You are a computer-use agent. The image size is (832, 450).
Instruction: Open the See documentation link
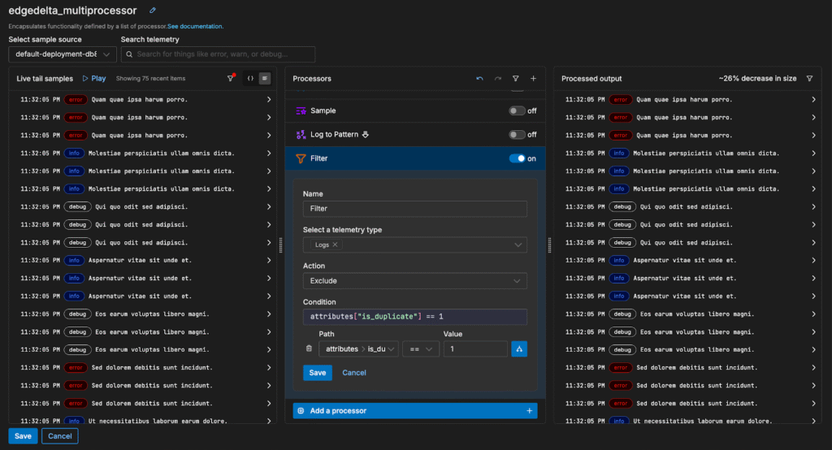tap(195, 26)
